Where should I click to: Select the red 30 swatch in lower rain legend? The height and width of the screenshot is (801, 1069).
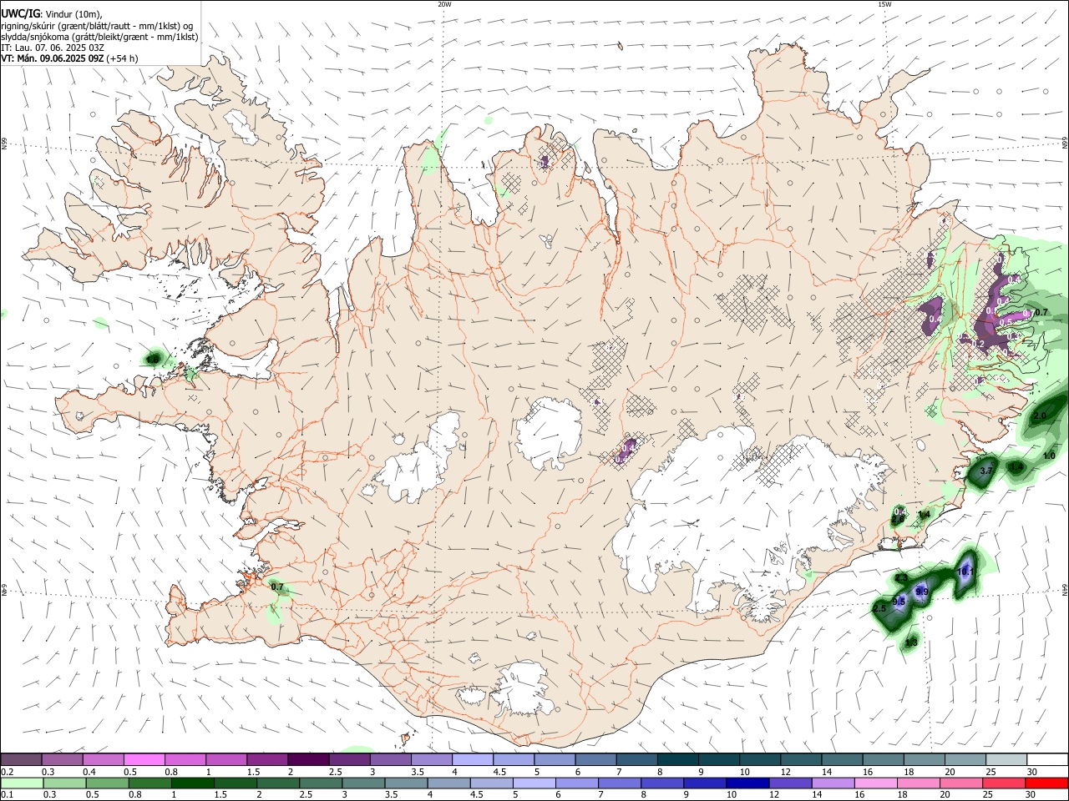click(1046, 783)
